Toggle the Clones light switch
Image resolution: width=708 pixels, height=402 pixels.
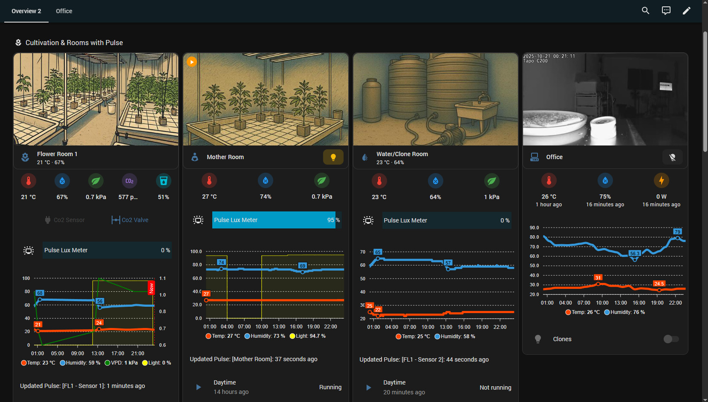tap(671, 339)
